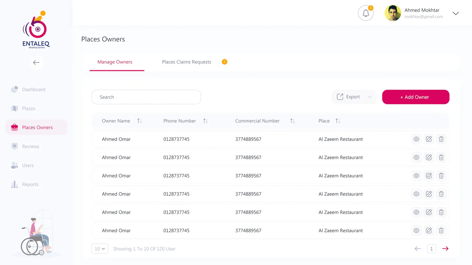This screenshot has width=472, height=265.
Task: Edit the third owner row
Action: 429,176
